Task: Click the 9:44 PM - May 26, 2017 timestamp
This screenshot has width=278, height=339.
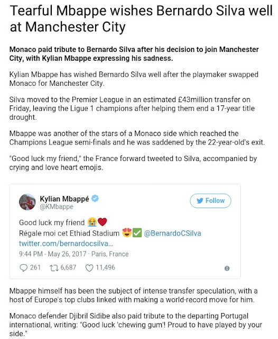Action: point(53,254)
